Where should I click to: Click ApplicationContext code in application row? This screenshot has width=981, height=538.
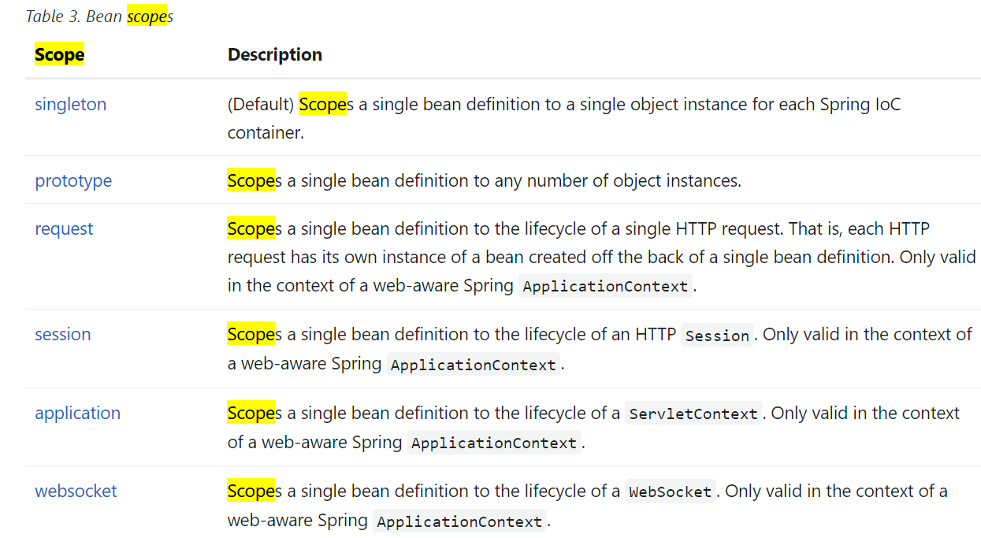[494, 443]
